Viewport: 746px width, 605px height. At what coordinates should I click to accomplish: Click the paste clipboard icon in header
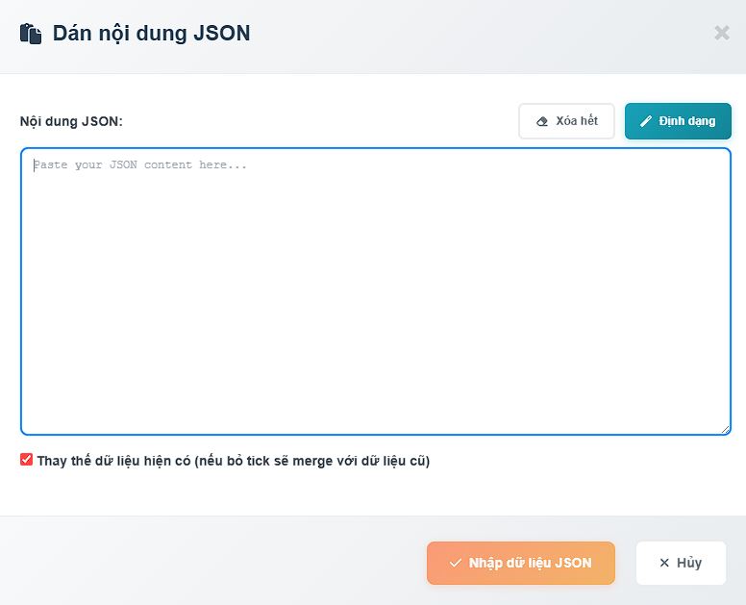tap(31, 34)
